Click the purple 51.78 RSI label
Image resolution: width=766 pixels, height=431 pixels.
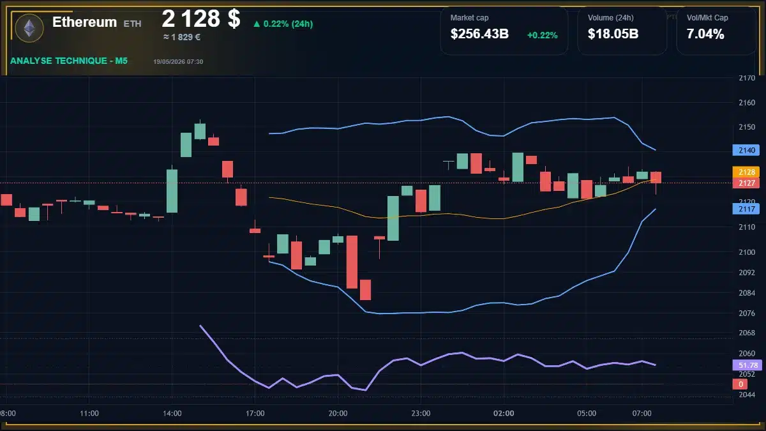click(x=746, y=365)
